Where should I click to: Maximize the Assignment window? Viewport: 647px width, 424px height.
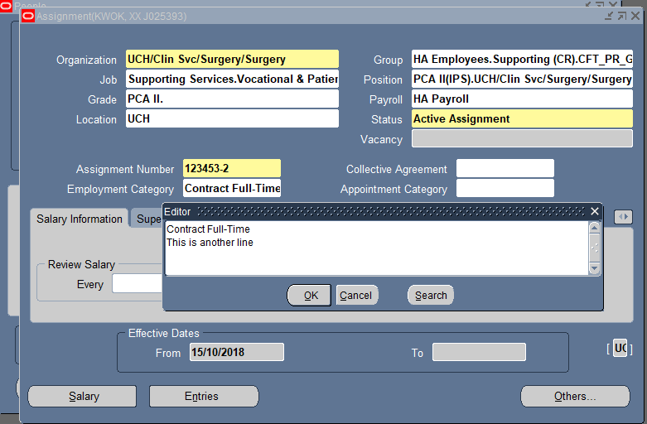click(x=622, y=16)
